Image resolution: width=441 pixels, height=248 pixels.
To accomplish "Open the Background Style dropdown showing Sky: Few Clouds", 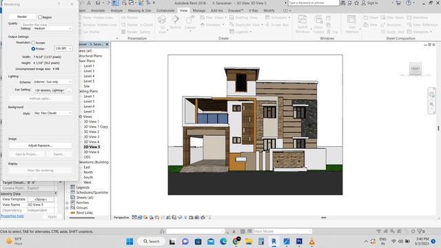I will pos(52,113).
